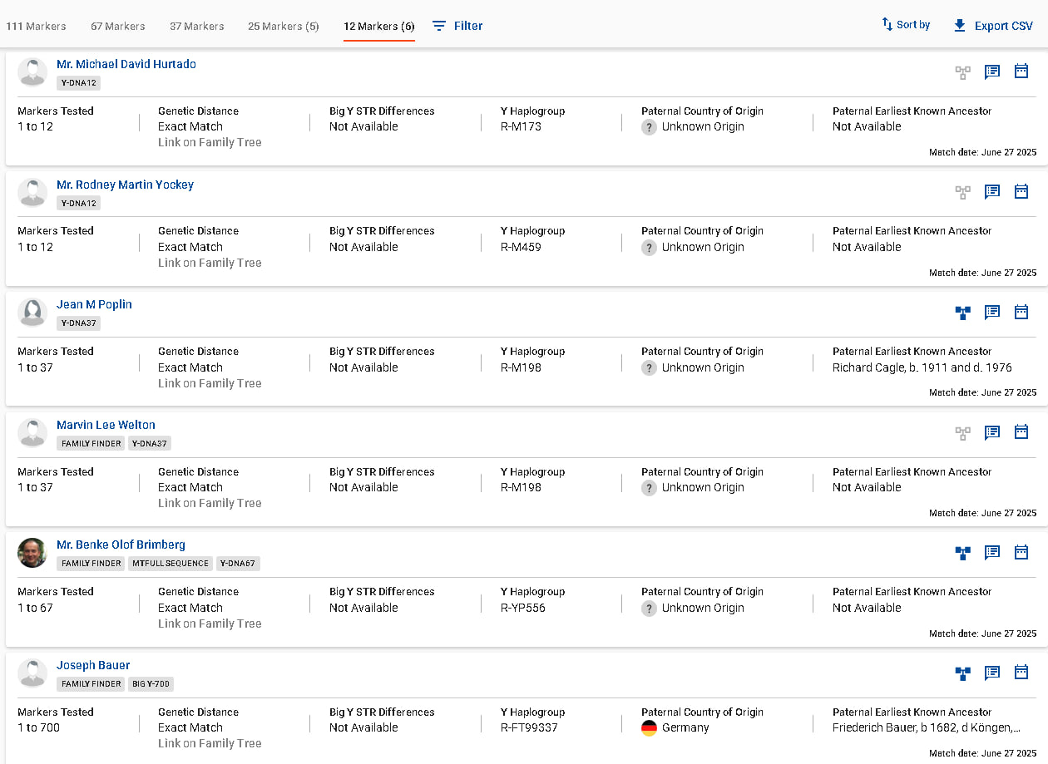1048x764 pixels.
Task: Switch to the 25 Markers (5) tab
Action: [284, 26]
